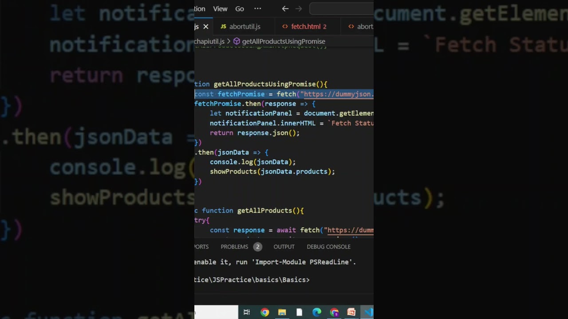Open the Go menu

point(240,9)
